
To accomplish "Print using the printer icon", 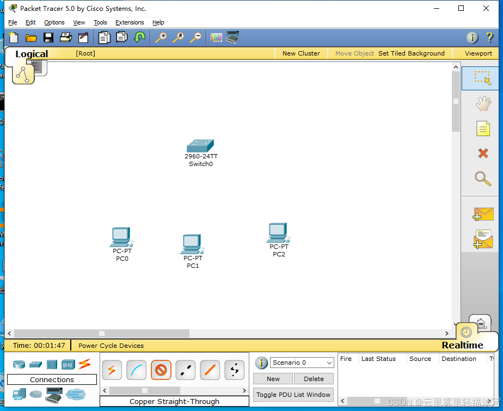I will [66, 38].
